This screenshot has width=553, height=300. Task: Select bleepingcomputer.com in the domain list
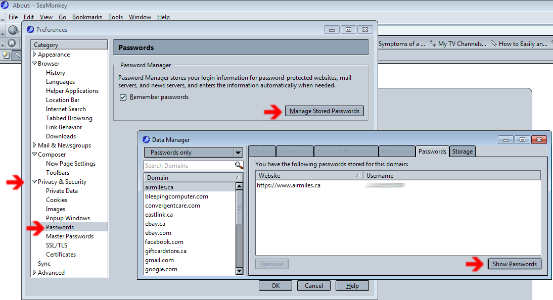pyautogui.click(x=190, y=196)
